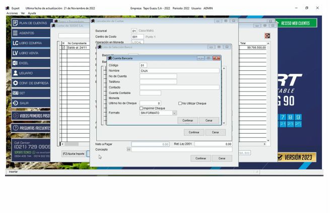Expand the Formato dropdown

pos(174,113)
